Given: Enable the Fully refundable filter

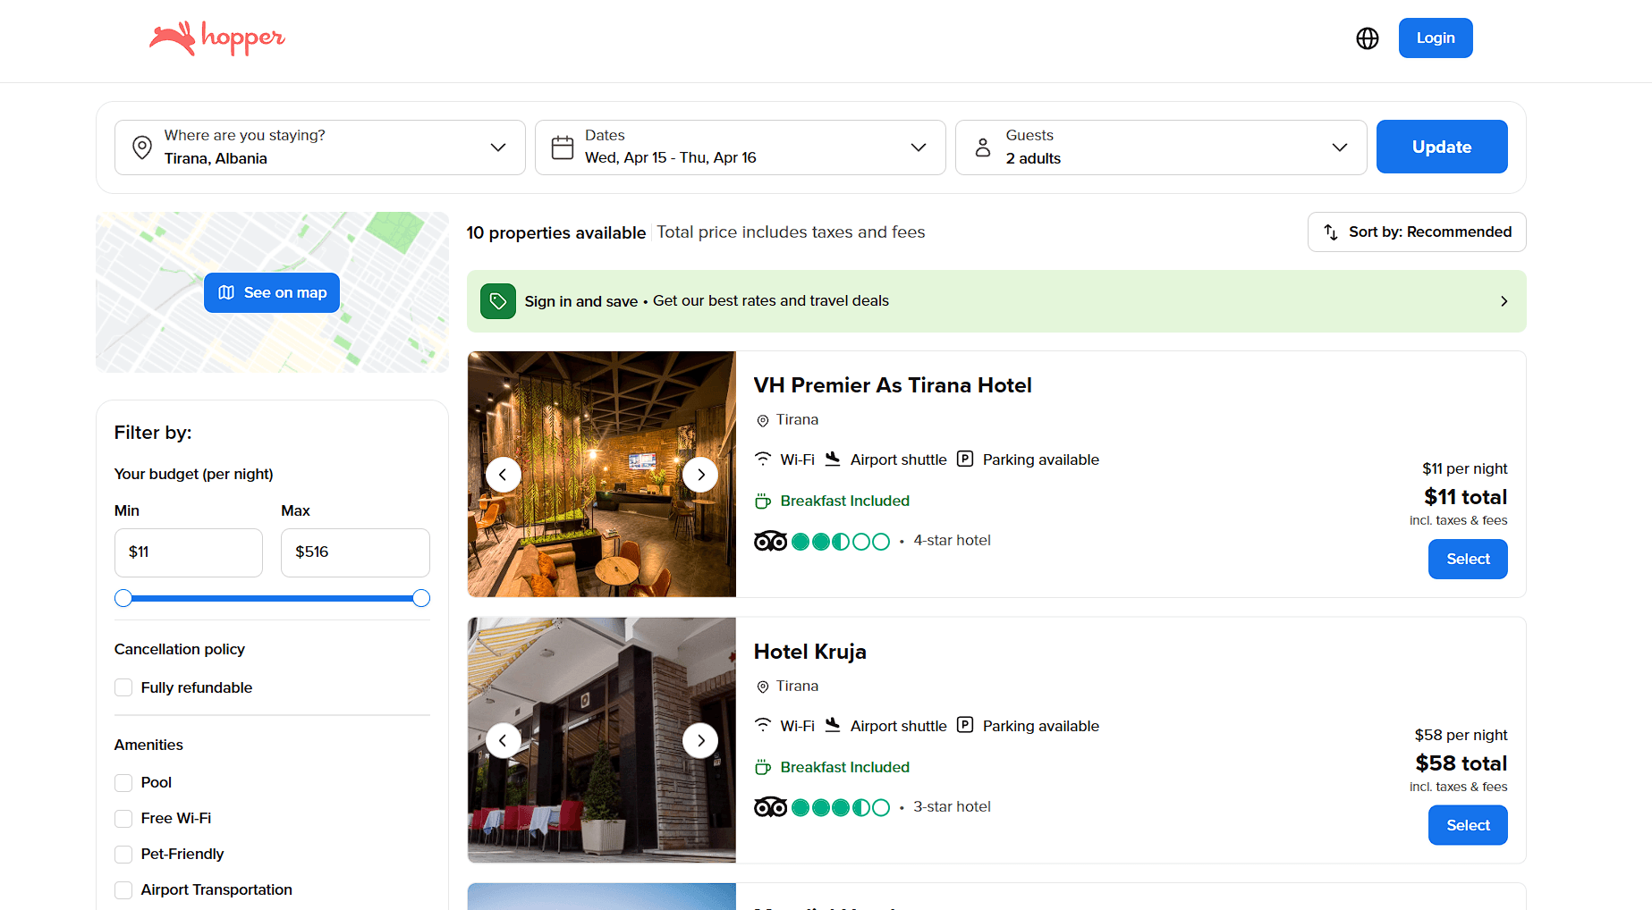Looking at the screenshot, I should point(123,687).
